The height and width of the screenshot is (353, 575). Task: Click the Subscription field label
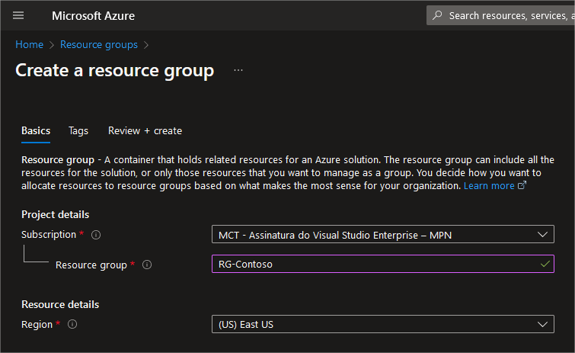[49, 235]
